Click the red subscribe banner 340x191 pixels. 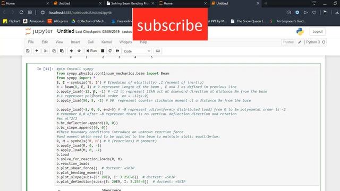170,24
